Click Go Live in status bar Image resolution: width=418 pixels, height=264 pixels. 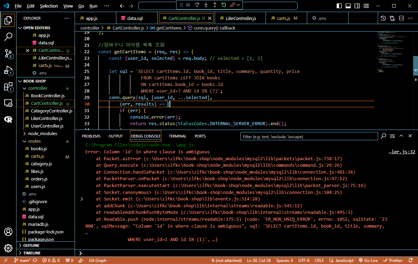pyautogui.click(x=368, y=260)
